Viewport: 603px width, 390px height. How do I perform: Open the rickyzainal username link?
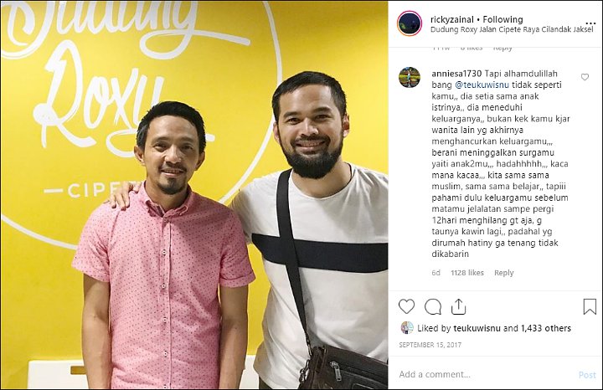452,19
